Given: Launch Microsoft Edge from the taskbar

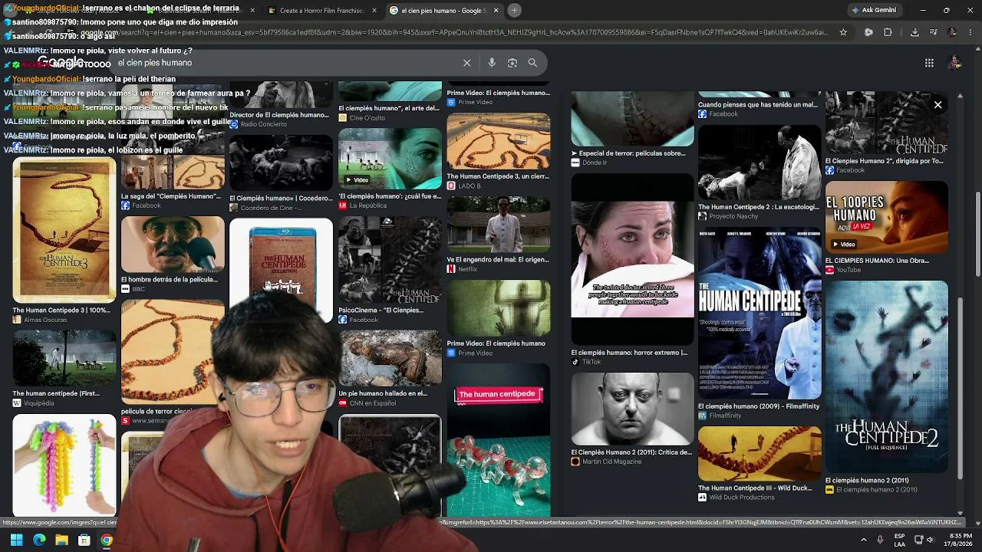Looking at the screenshot, I should (x=39, y=540).
